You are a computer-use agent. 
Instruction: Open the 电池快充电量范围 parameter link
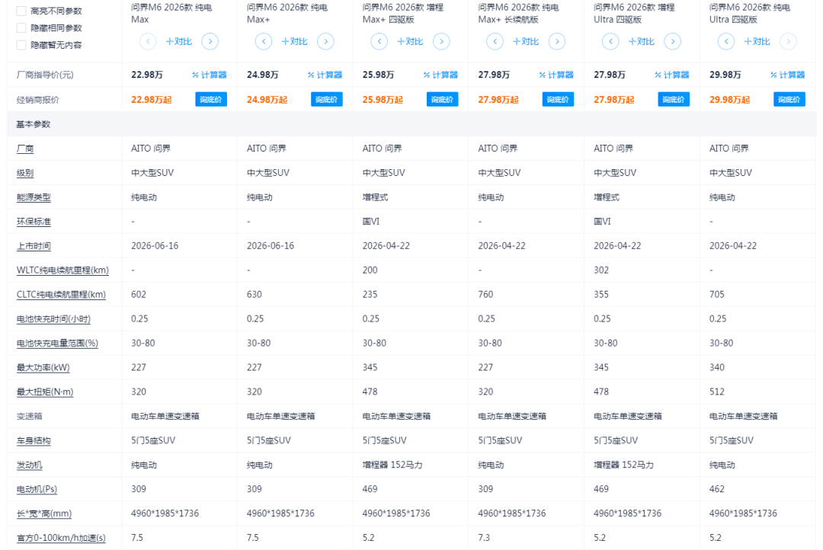[x=57, y=344]
